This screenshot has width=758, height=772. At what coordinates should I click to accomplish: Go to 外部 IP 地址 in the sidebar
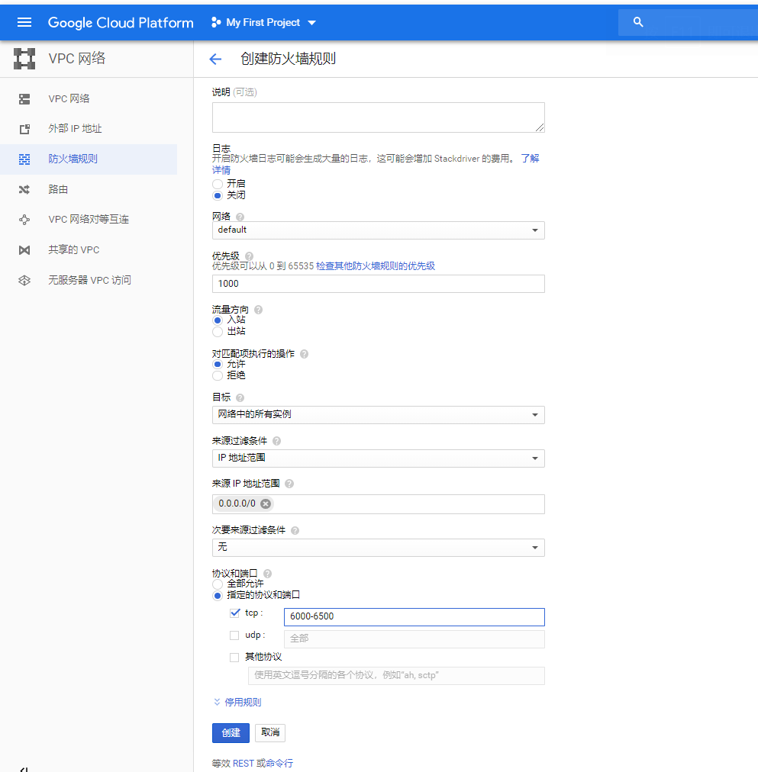coord(89,129)
